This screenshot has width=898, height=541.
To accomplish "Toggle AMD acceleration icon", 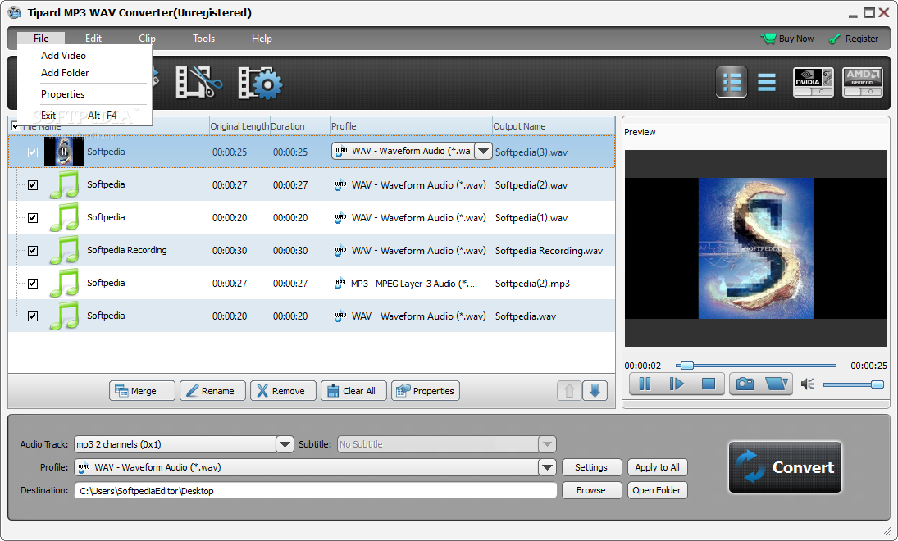I will pyautogui.click(x=863, y=82).
